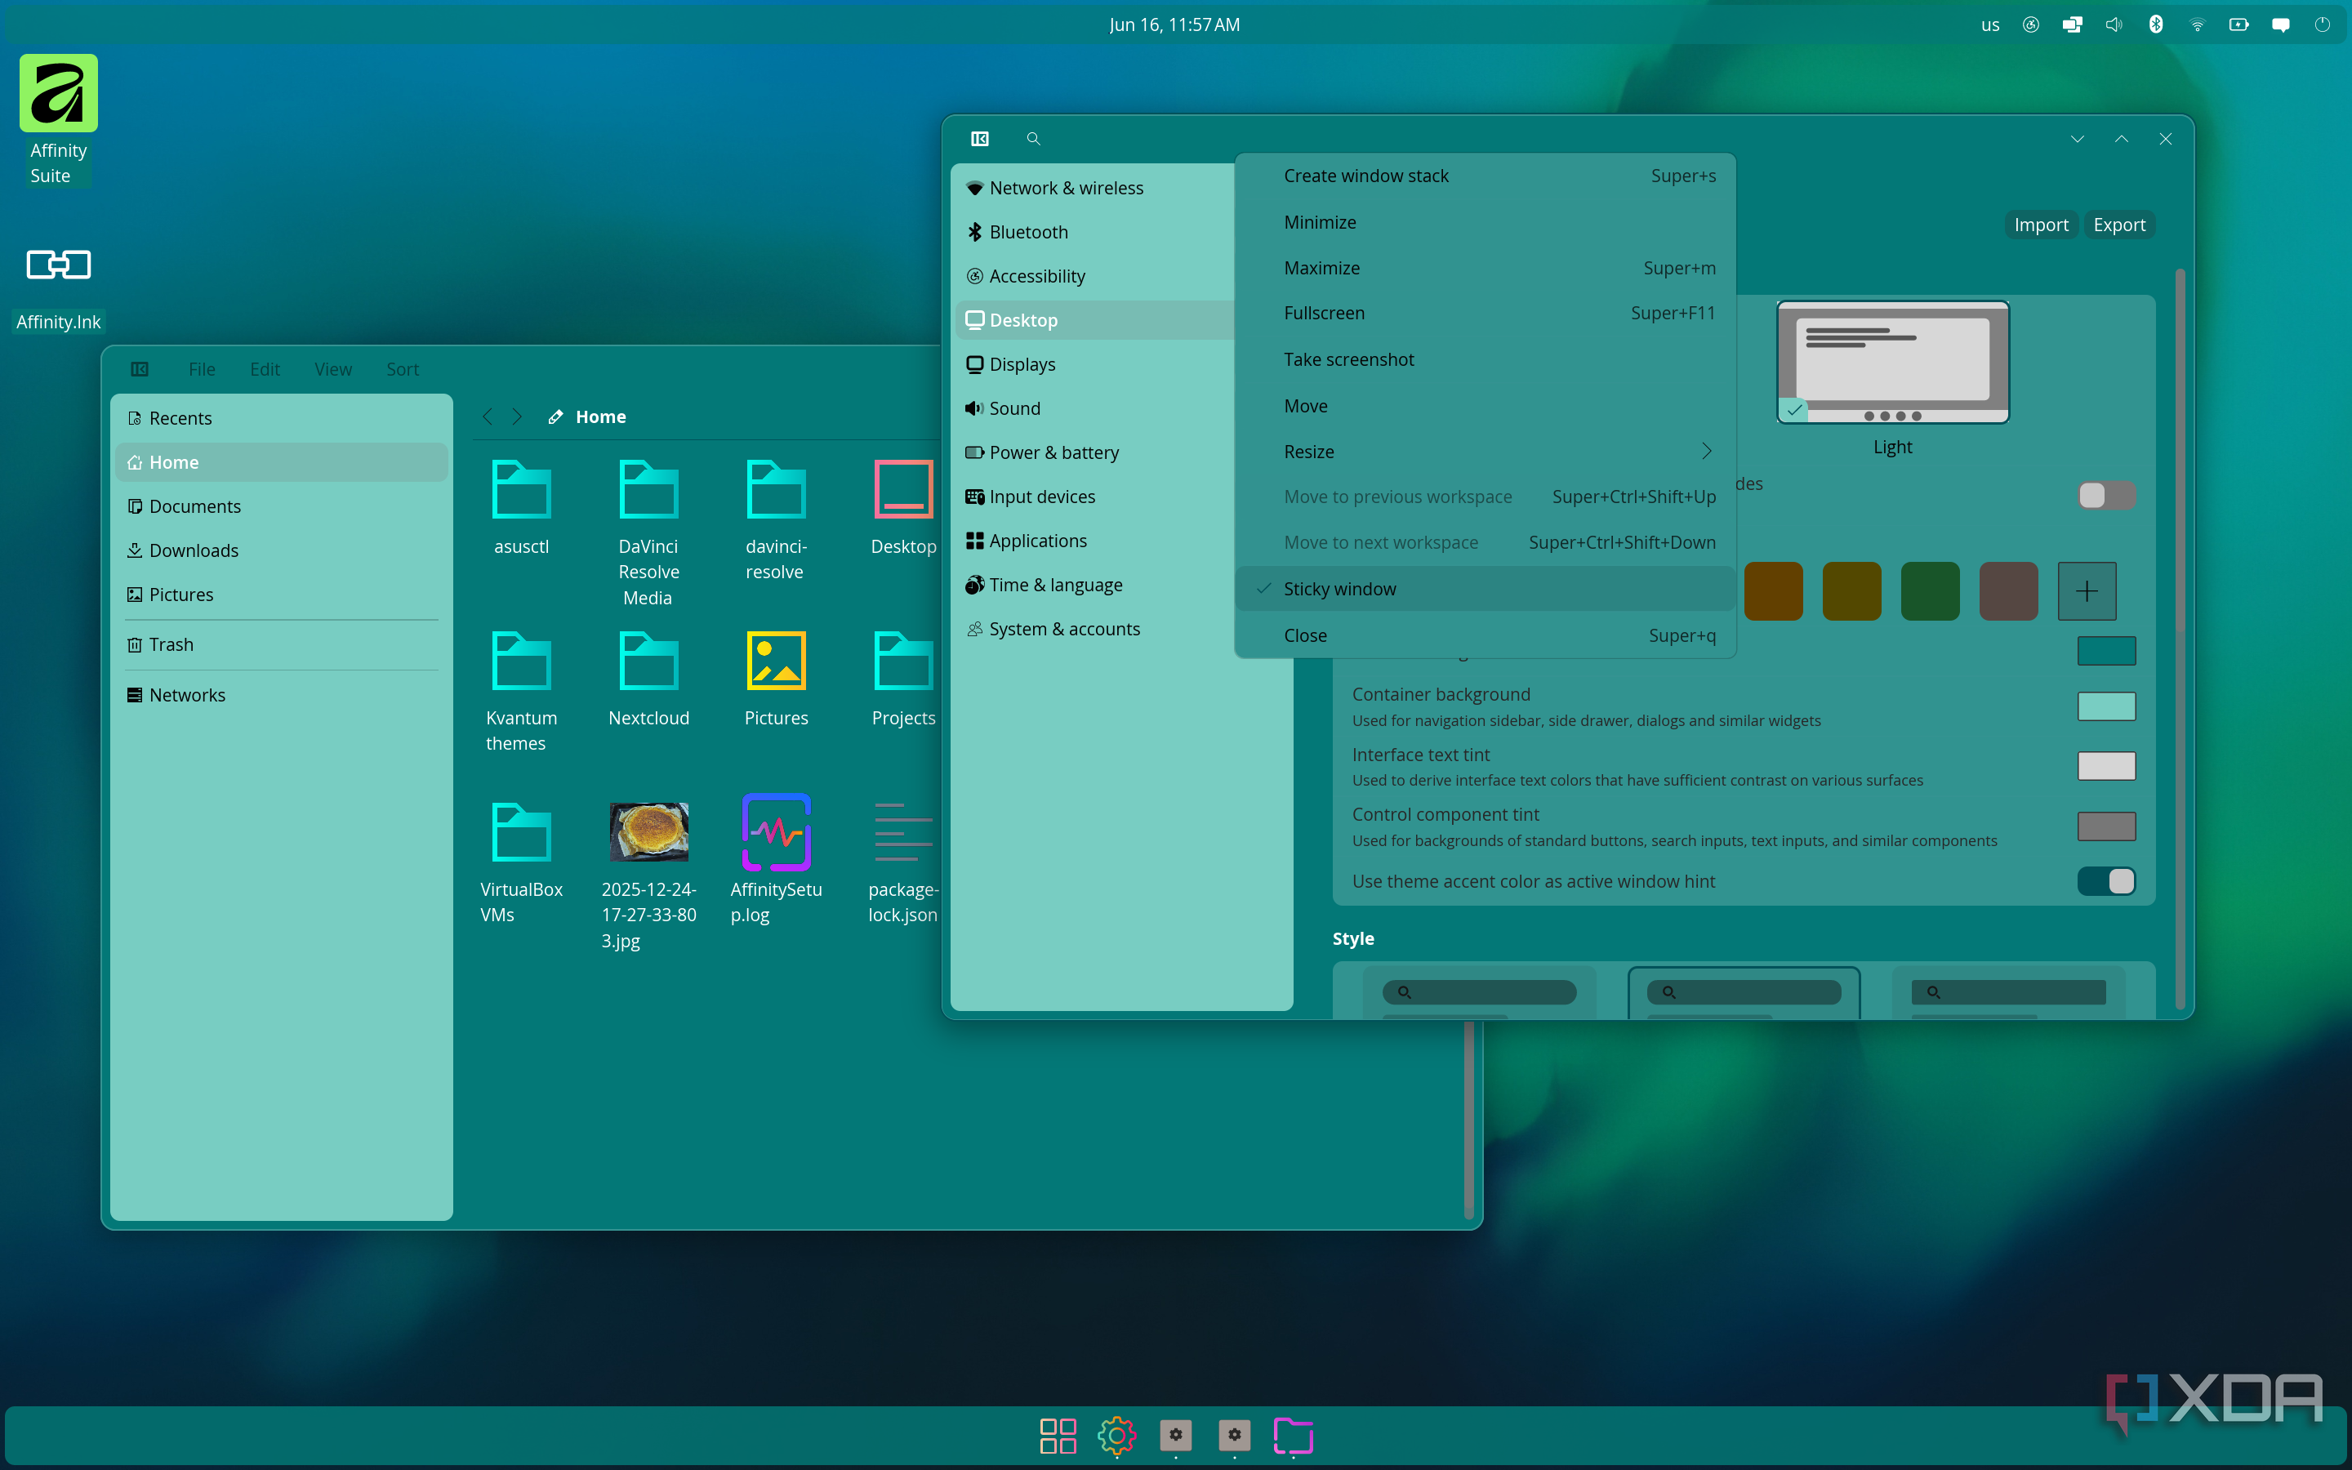The width and height of the screenshot is (2352, 1470).
Task: Select the Light theme preview
Action: coord(1892,363)
